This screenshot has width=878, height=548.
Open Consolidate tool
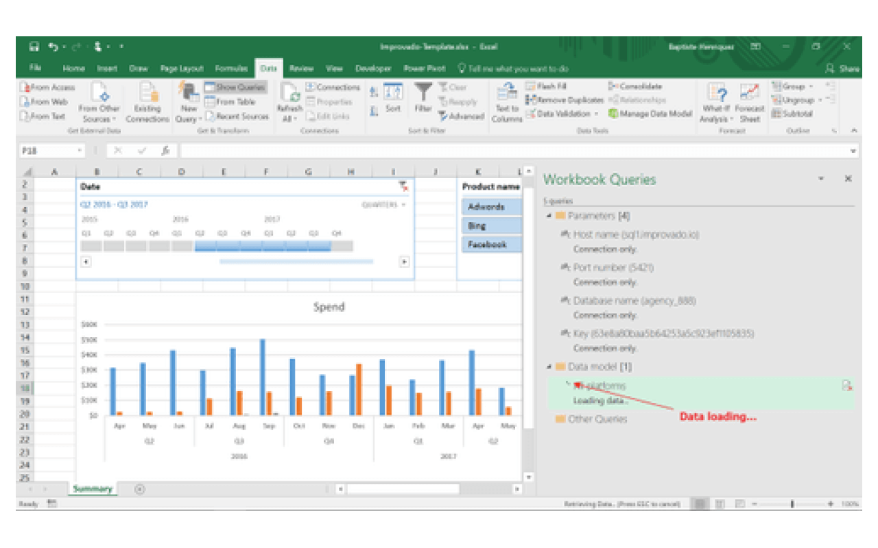coord(635,87)
